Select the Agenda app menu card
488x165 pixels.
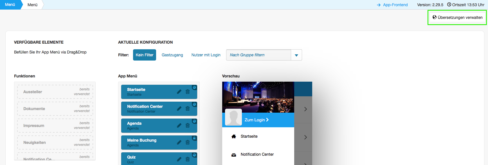click(x=159, y=126)
